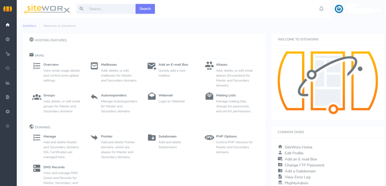
Task: Click the domain Manage list icon
Action: (37, 137)
